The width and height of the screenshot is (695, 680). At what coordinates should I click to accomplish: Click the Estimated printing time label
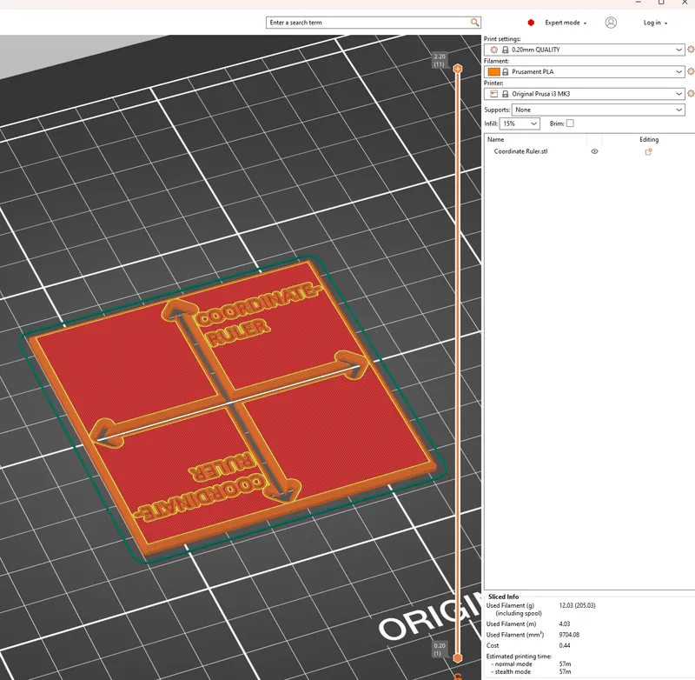pos(519,656)
